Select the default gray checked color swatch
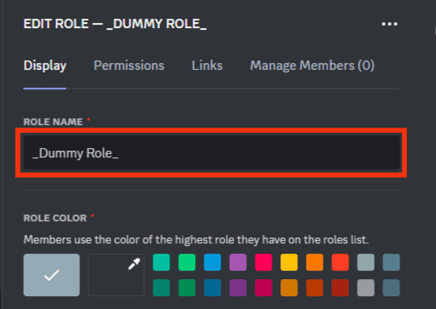The width and height of the screenshot is (436, 309). [52, 275]
